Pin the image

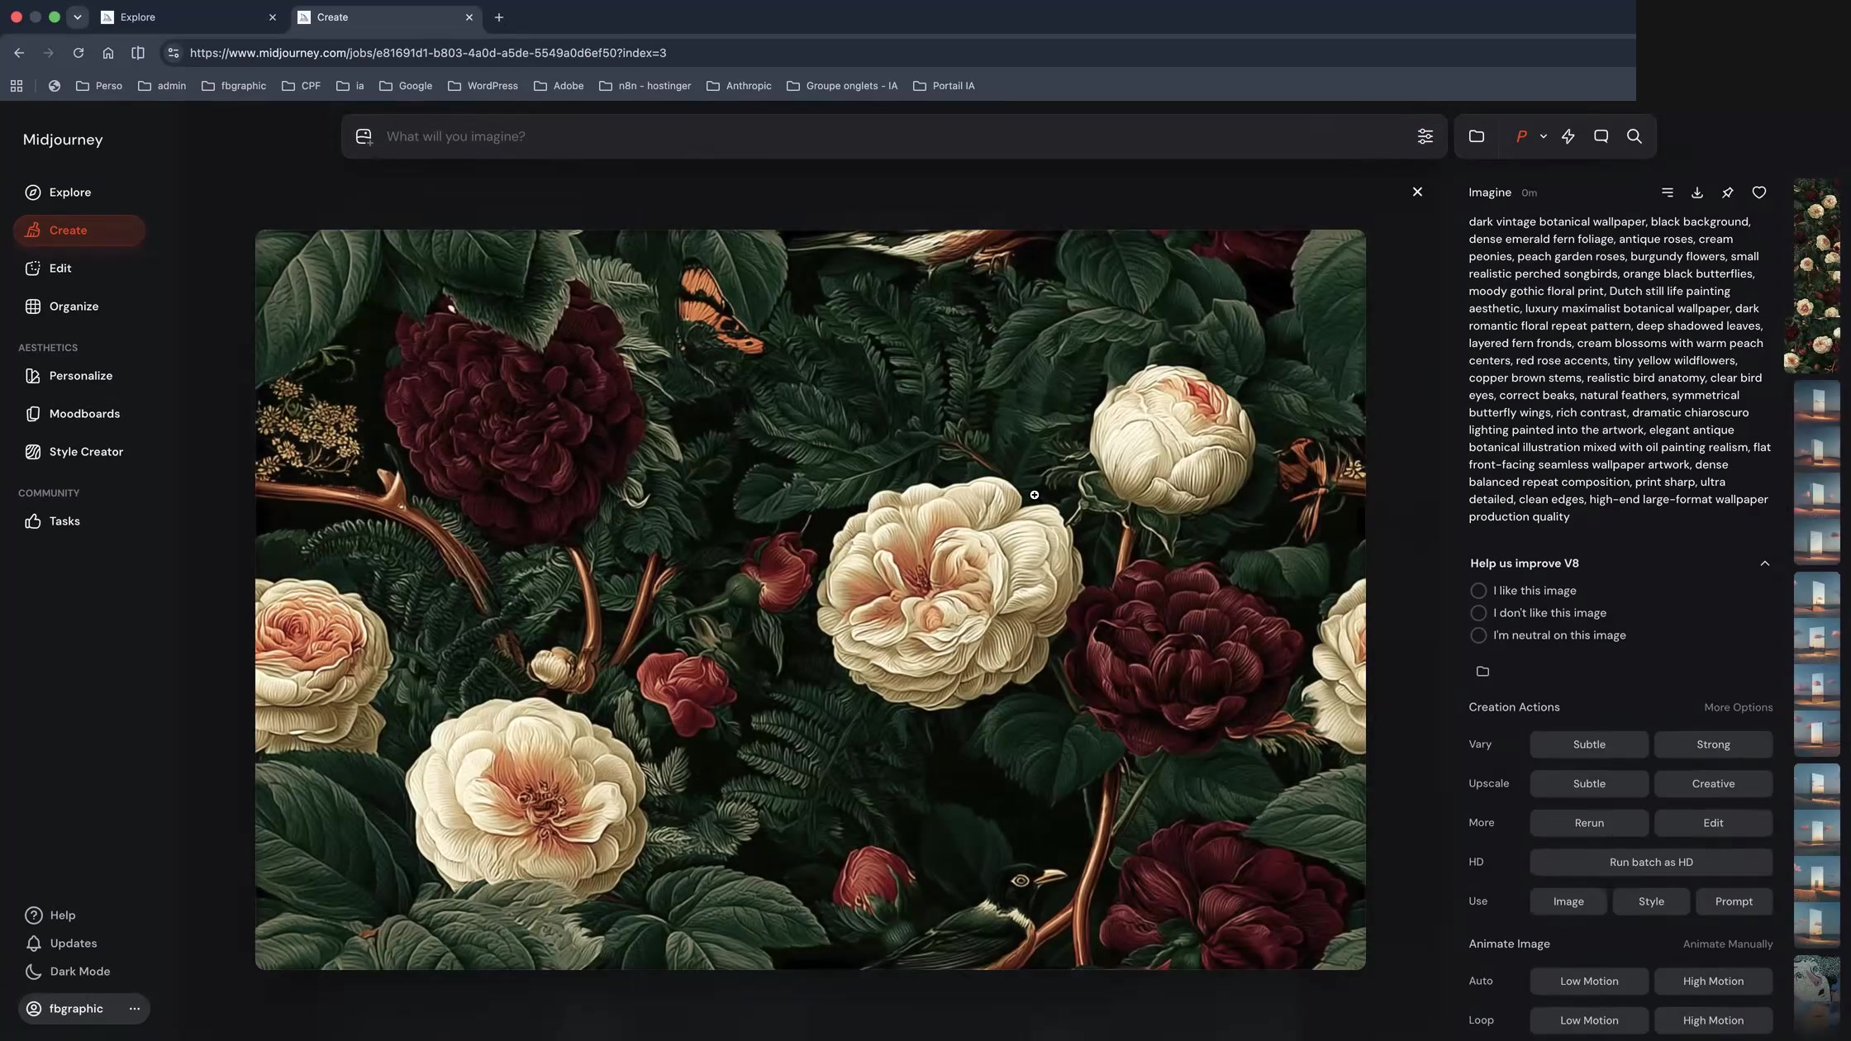(1727, 193)
